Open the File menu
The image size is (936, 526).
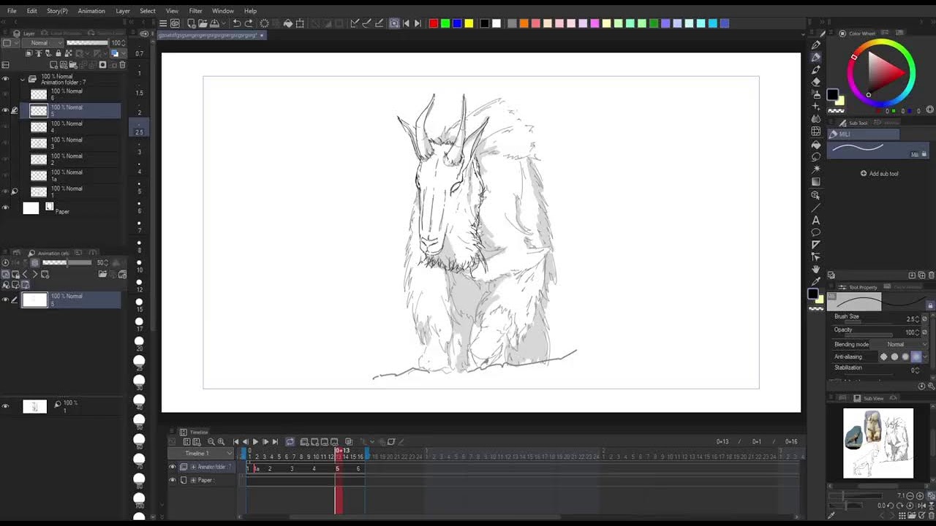(x=12, y=11)
